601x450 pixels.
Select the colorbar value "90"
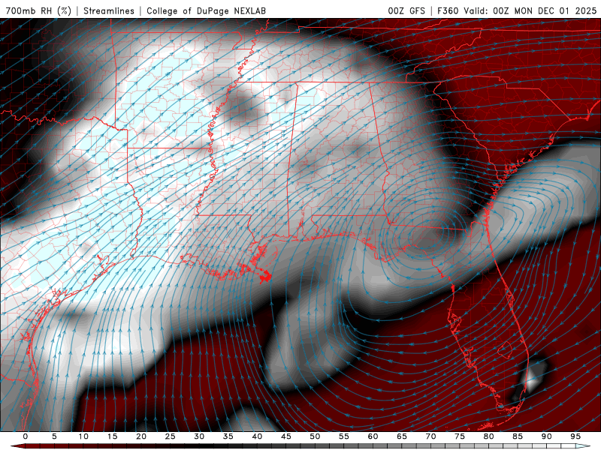coord(546,436)
